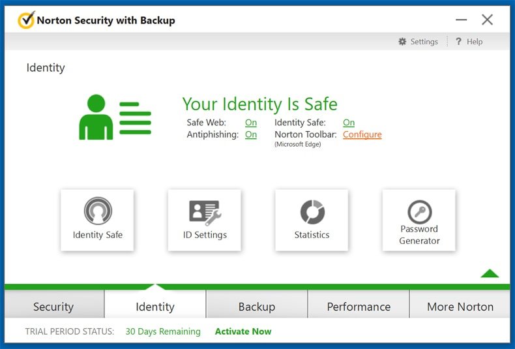Image resolution: width=515 pixels, height=349 pixels.
Task: Open Settings from the top bar
Action: click(418, 41)
